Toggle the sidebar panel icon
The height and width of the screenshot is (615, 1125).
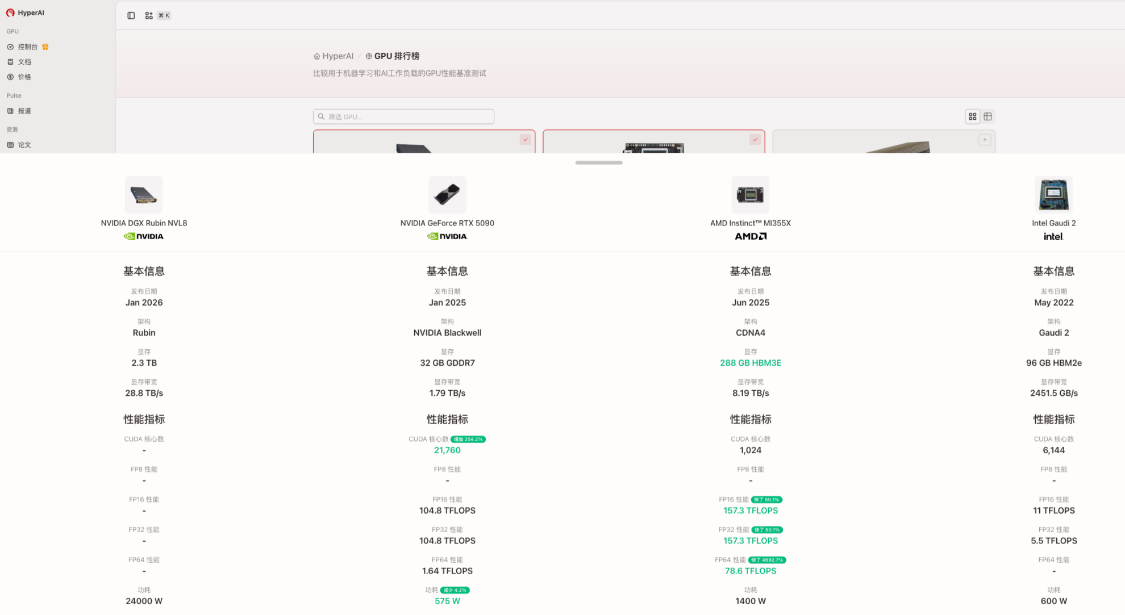pos(131,15)
